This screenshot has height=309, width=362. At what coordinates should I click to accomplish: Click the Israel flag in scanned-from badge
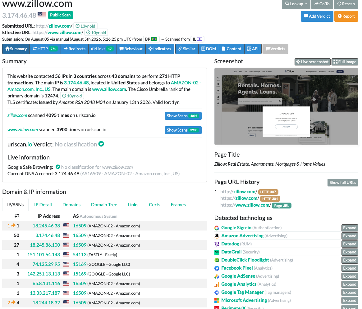(200, 39)
